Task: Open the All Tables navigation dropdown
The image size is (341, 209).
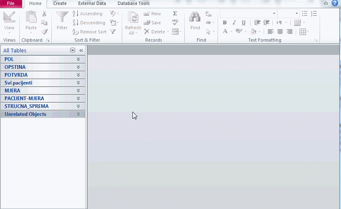Action: click(x=72, y=50)
